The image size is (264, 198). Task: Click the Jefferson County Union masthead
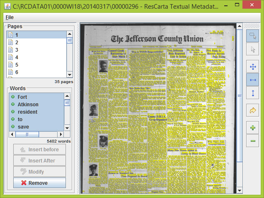click(157, 39)
